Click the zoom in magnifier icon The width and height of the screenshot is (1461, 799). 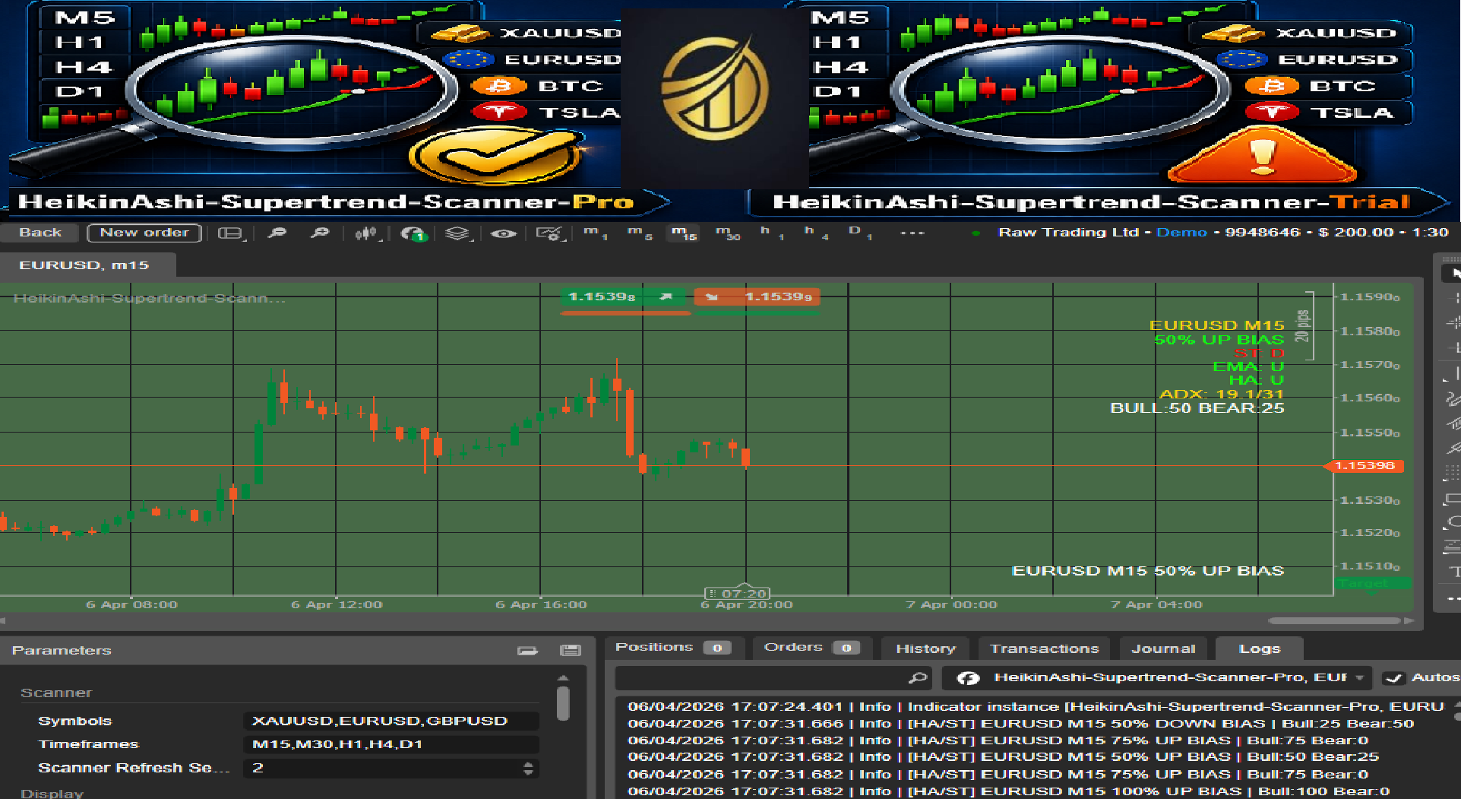click(320, 233)
